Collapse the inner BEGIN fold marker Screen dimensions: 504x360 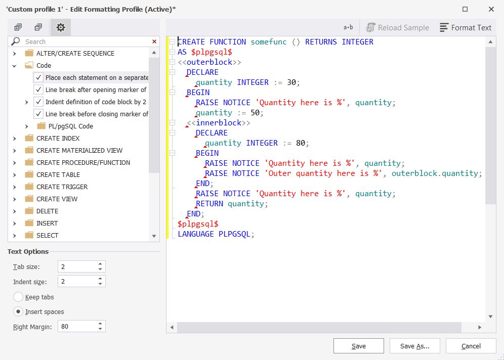(x=172, y=153)
